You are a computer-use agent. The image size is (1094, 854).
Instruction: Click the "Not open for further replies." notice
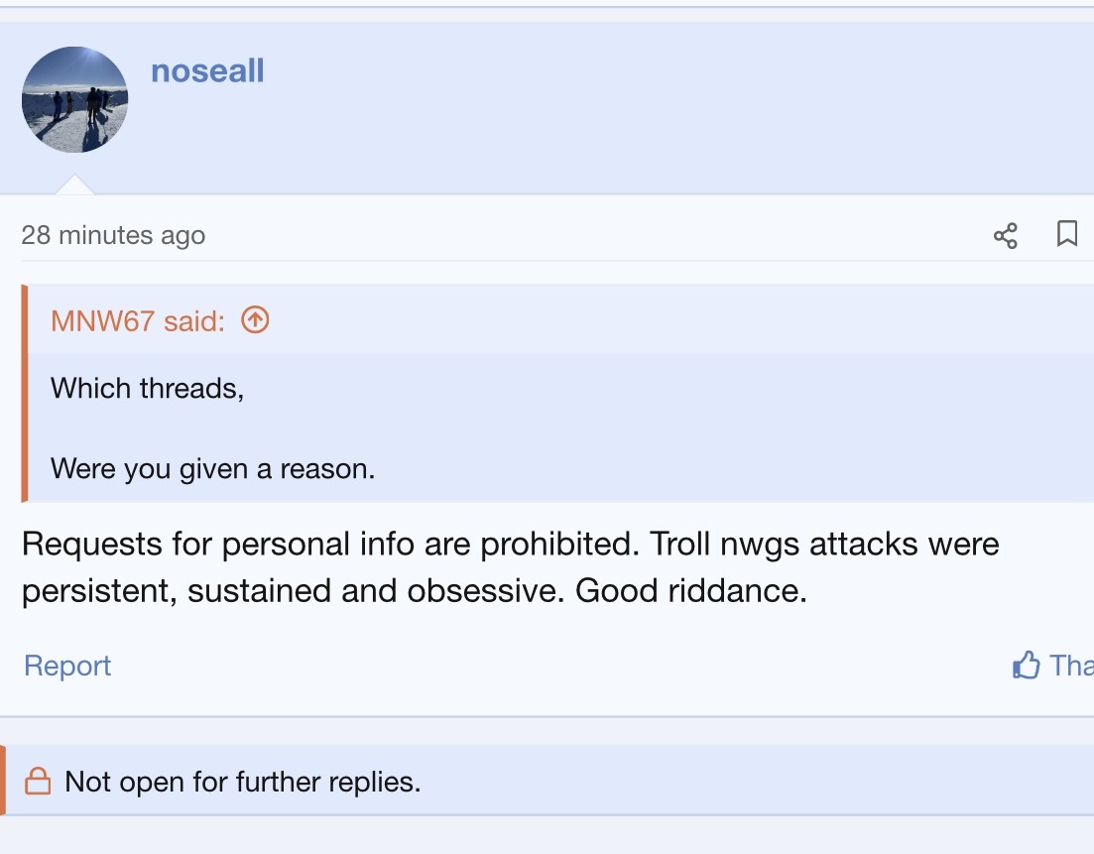(243, 782)
